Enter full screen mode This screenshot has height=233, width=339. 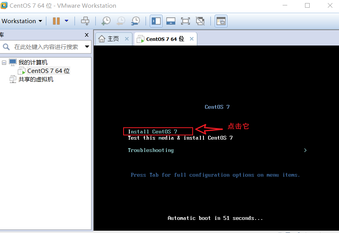[185, 21]
